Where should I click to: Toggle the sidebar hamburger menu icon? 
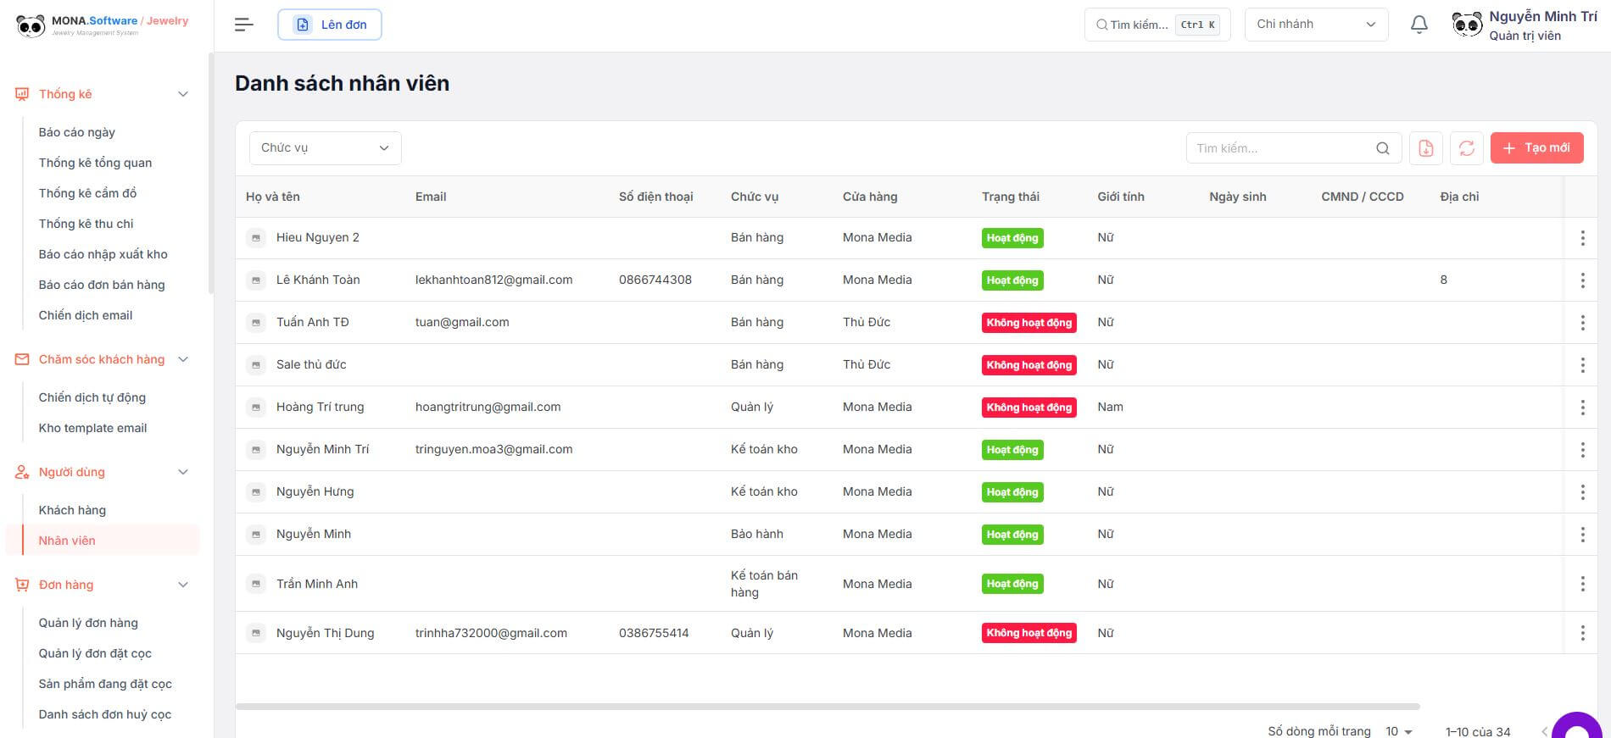pos(243,25)
